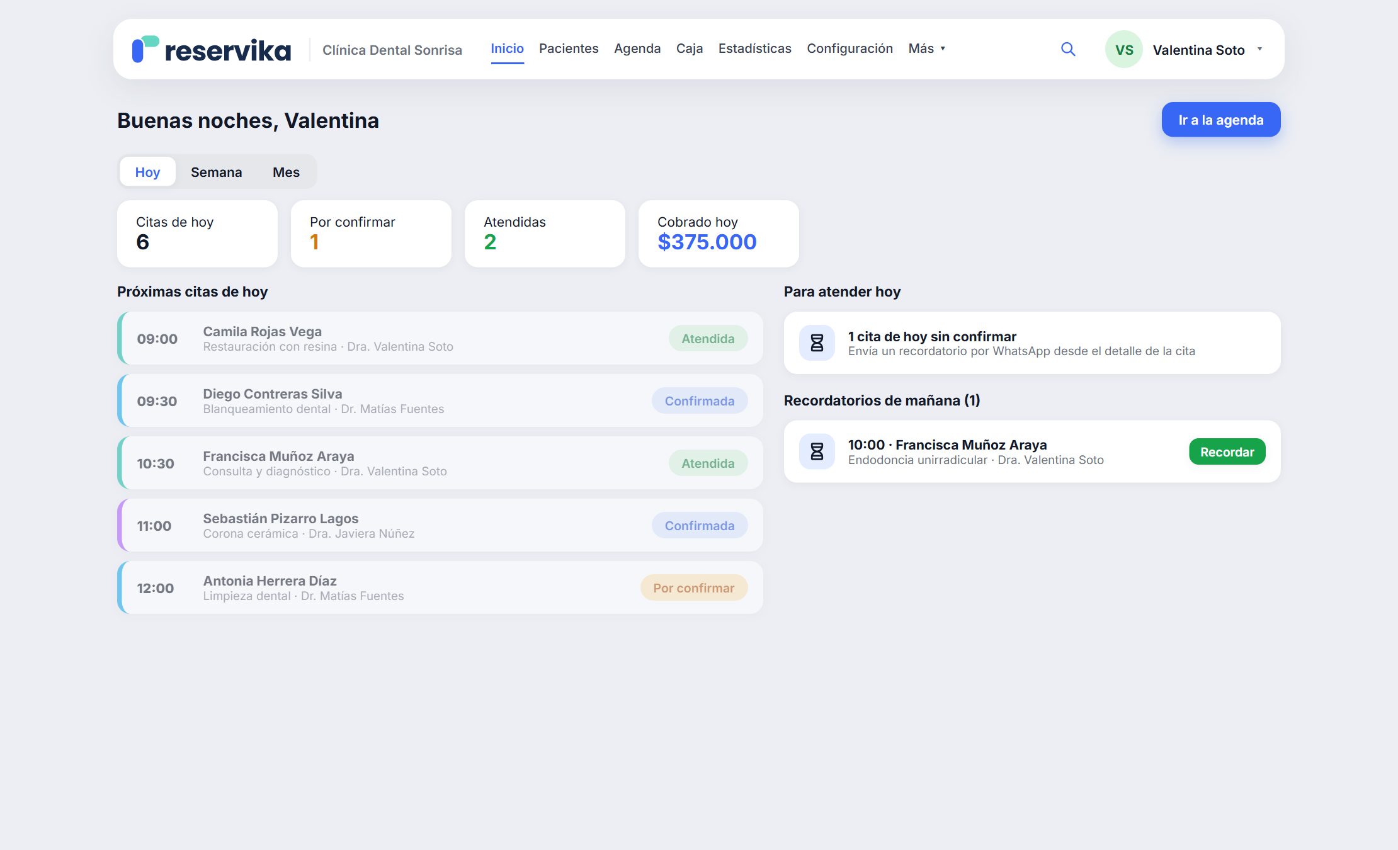Click the 1 cita de hoy sin confirmar notice
The image size is (1398, 850).
[x=1032, y=343]
